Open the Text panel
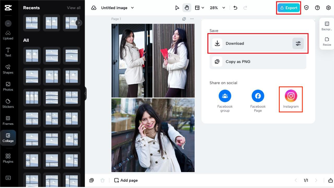Viewport: 334px width, 188px height. pyautogui.click(x=8, y=52)
